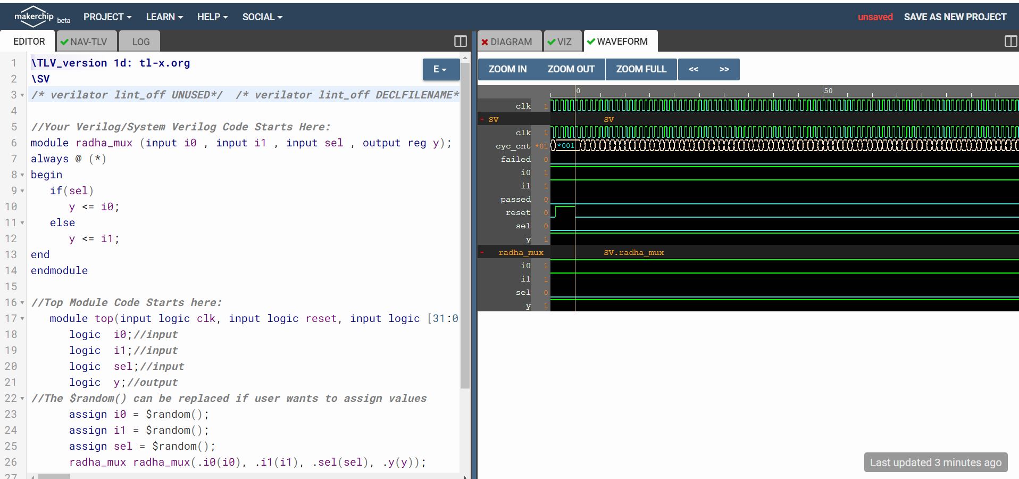Fold the begin block at line 8
This screenshot has width=1019, height=479.
[22, 175]
